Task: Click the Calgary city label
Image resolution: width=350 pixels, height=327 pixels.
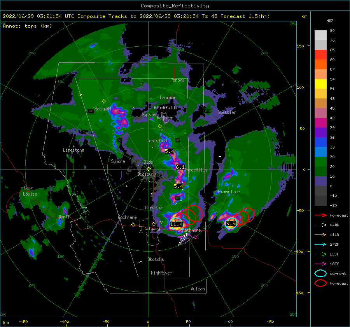Action: click(x=152, y=229)
